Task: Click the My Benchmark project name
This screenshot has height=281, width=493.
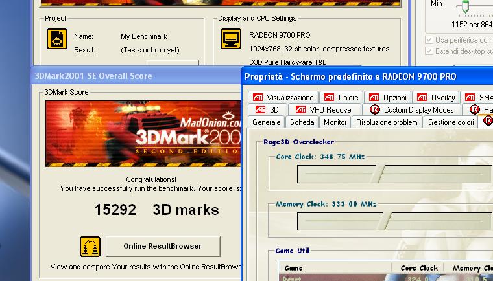Action: (144, 36)
